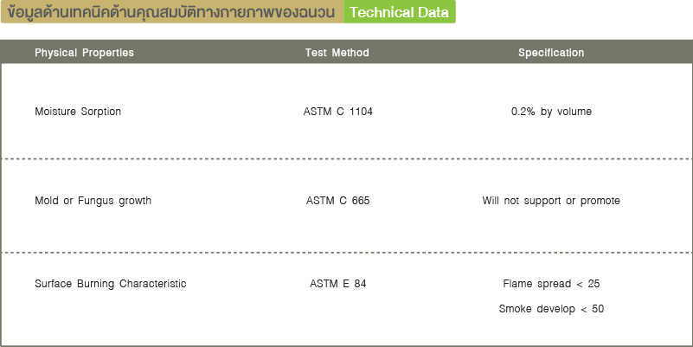Click the Test Method column header
The width and height of the screenshot is (693, 347).
[x=337, y=53]
